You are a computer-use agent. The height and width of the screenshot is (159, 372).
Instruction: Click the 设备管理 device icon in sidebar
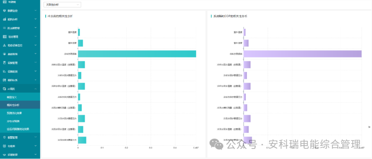click(4, 63)
